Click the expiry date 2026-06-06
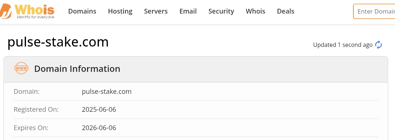The width and height of the screenshot is (395, 140). (x=99, y=128)
